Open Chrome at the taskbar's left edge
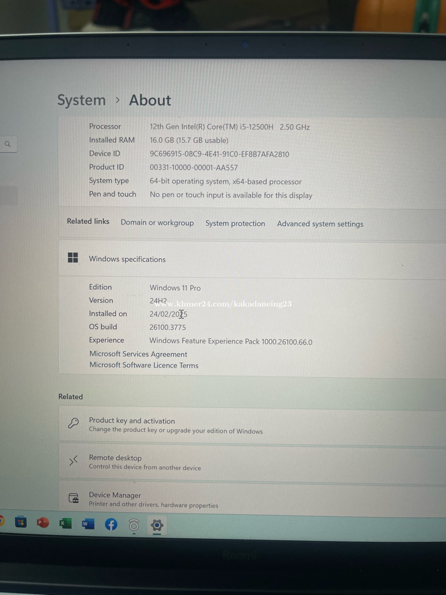This screenshot has width=446, height=595. 1,521
